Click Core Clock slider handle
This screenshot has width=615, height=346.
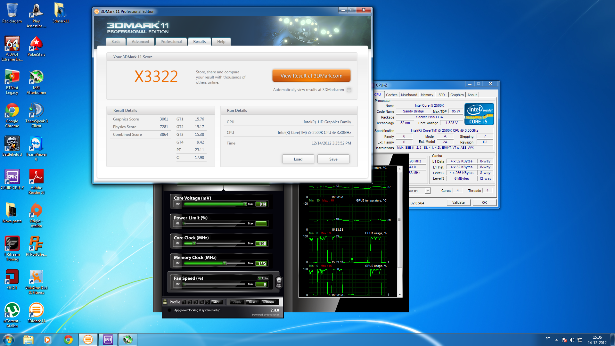[x=194, y=243]
